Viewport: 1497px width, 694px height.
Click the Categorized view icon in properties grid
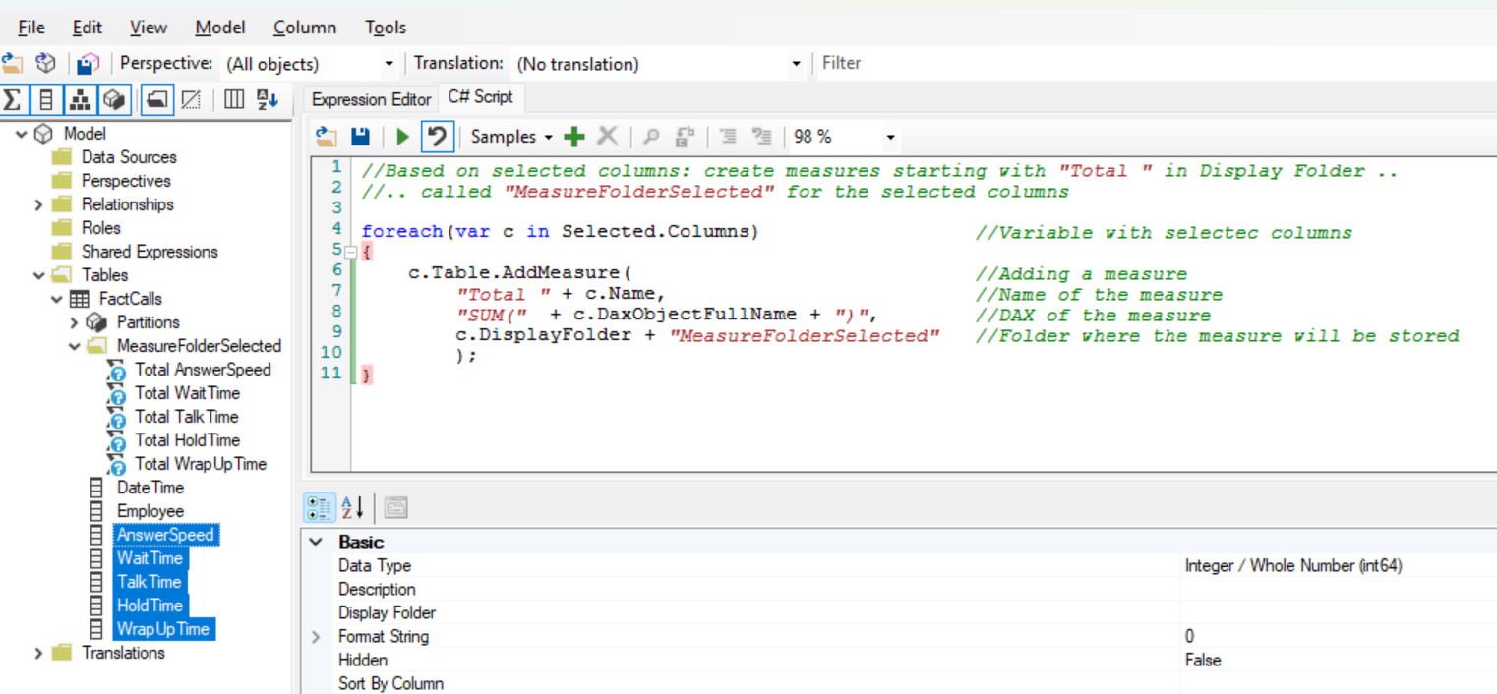320,507
